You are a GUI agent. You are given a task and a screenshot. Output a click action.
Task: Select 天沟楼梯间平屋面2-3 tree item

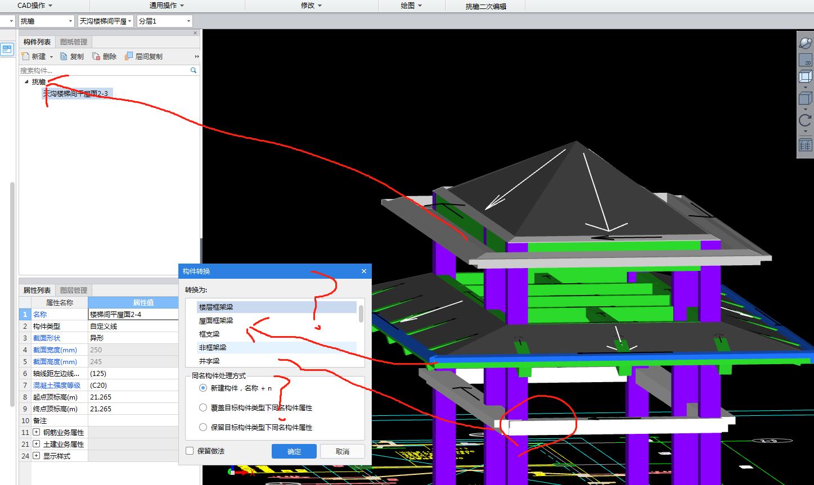click(x=77, y=93)
